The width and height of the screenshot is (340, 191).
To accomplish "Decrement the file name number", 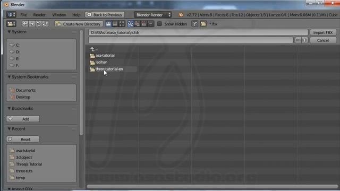I will 298,40.
